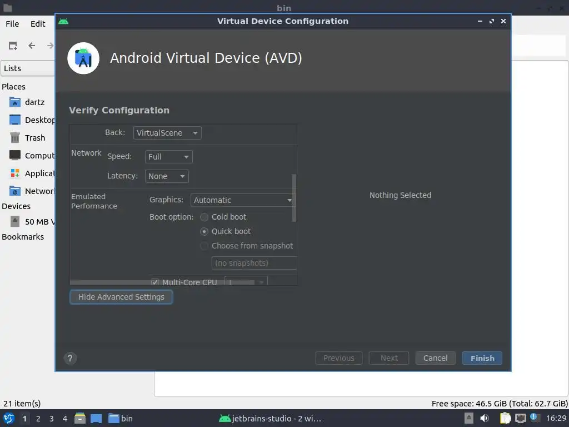Open the Back camera VirtualScene dropdown
The image size is (569, 427).
[167, 133]
